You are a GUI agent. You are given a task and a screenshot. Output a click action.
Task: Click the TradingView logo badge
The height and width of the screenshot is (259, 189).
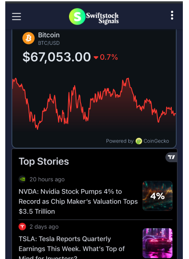coord(171,157)
